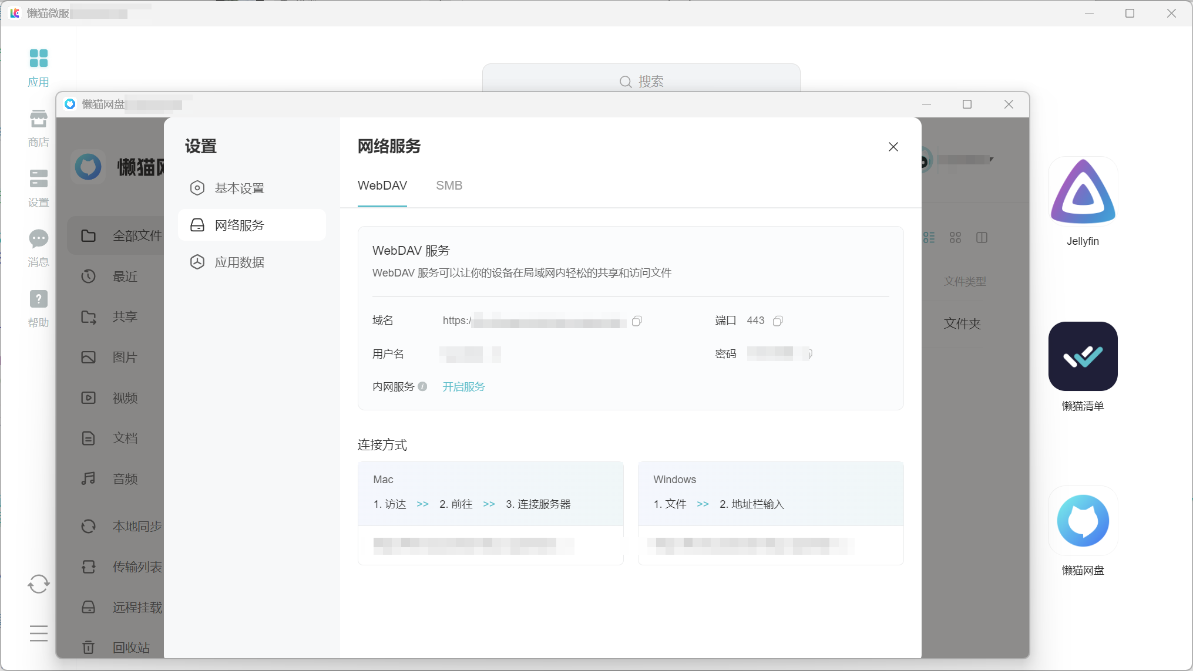
Task: Click the 帮助 help question icon
Action: (39, 299)
